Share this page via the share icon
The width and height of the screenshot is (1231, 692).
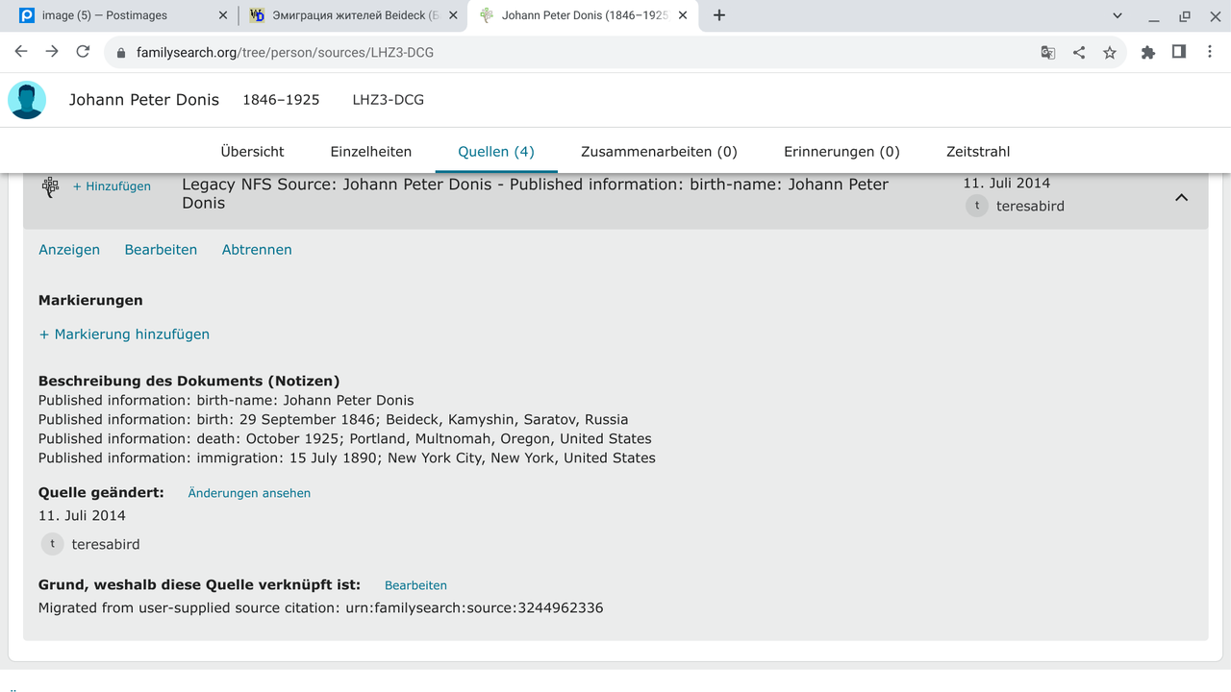point(1079,53)
